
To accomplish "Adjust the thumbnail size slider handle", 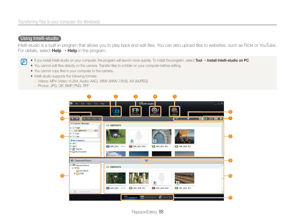I will (188, 119).
